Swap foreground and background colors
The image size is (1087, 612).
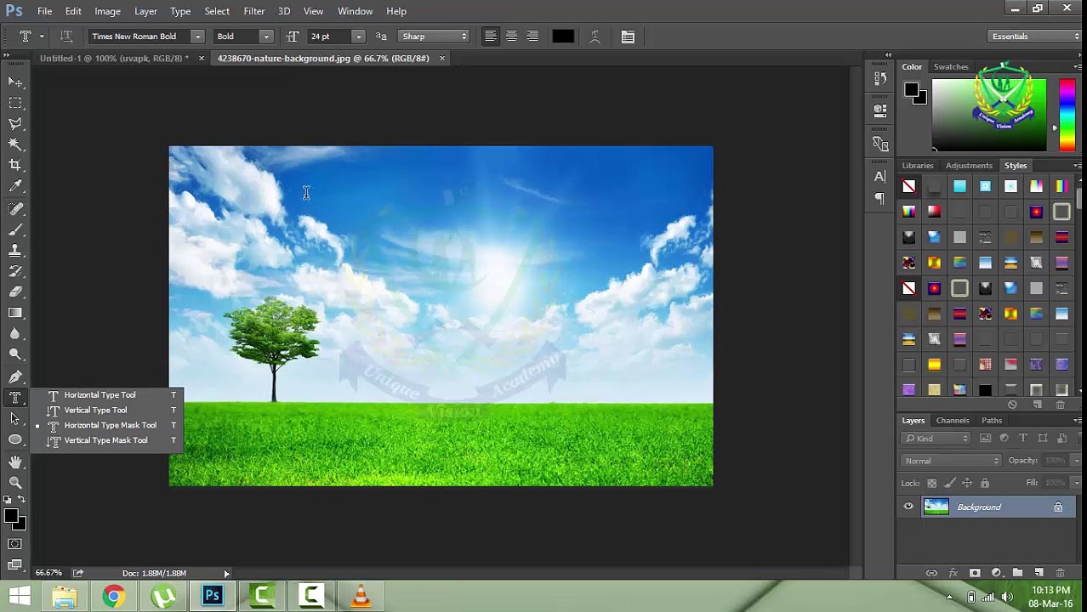coord(22,501)
